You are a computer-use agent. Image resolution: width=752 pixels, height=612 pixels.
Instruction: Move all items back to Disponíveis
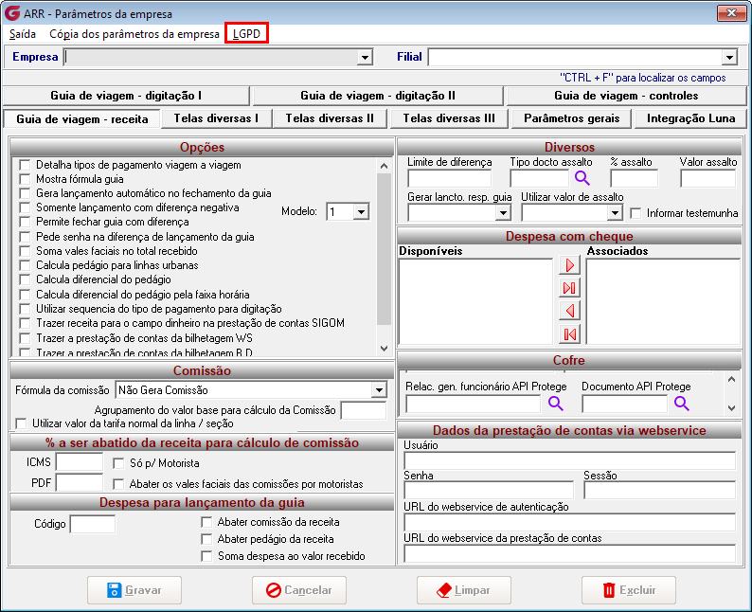tap(570, 333)
